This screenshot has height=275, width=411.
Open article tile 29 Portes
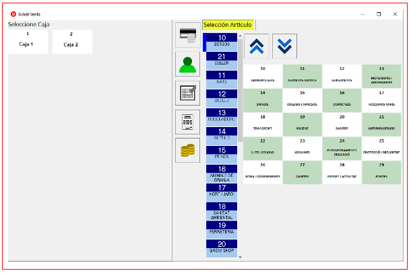tap(381, 172)
